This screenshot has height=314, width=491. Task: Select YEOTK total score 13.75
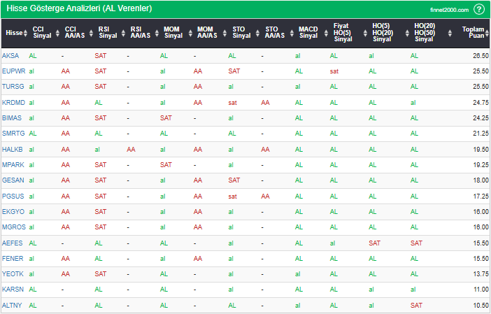click(x=481, y=274)
